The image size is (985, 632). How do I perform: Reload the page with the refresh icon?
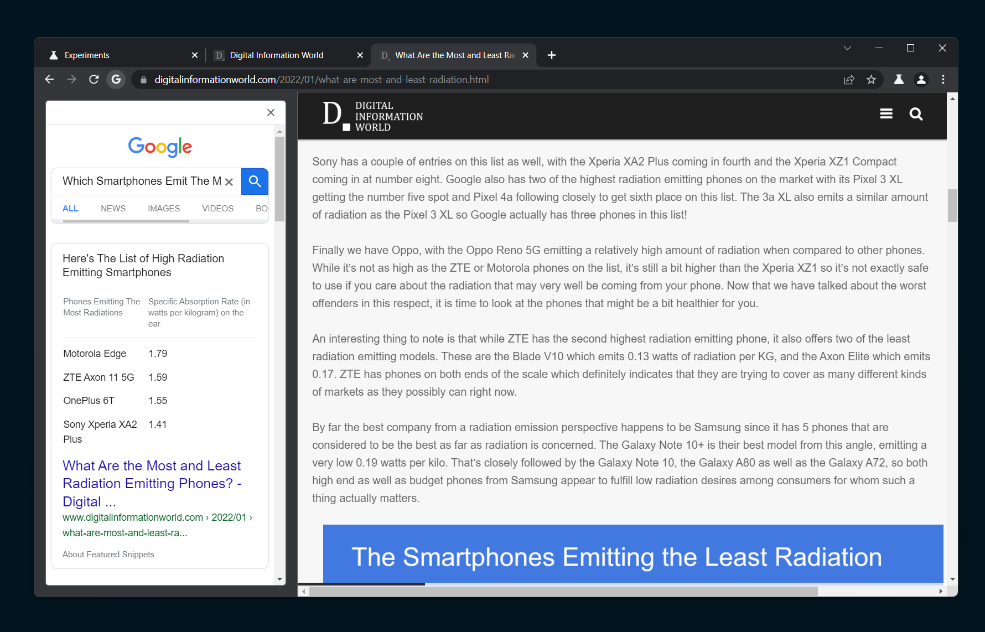94,79
